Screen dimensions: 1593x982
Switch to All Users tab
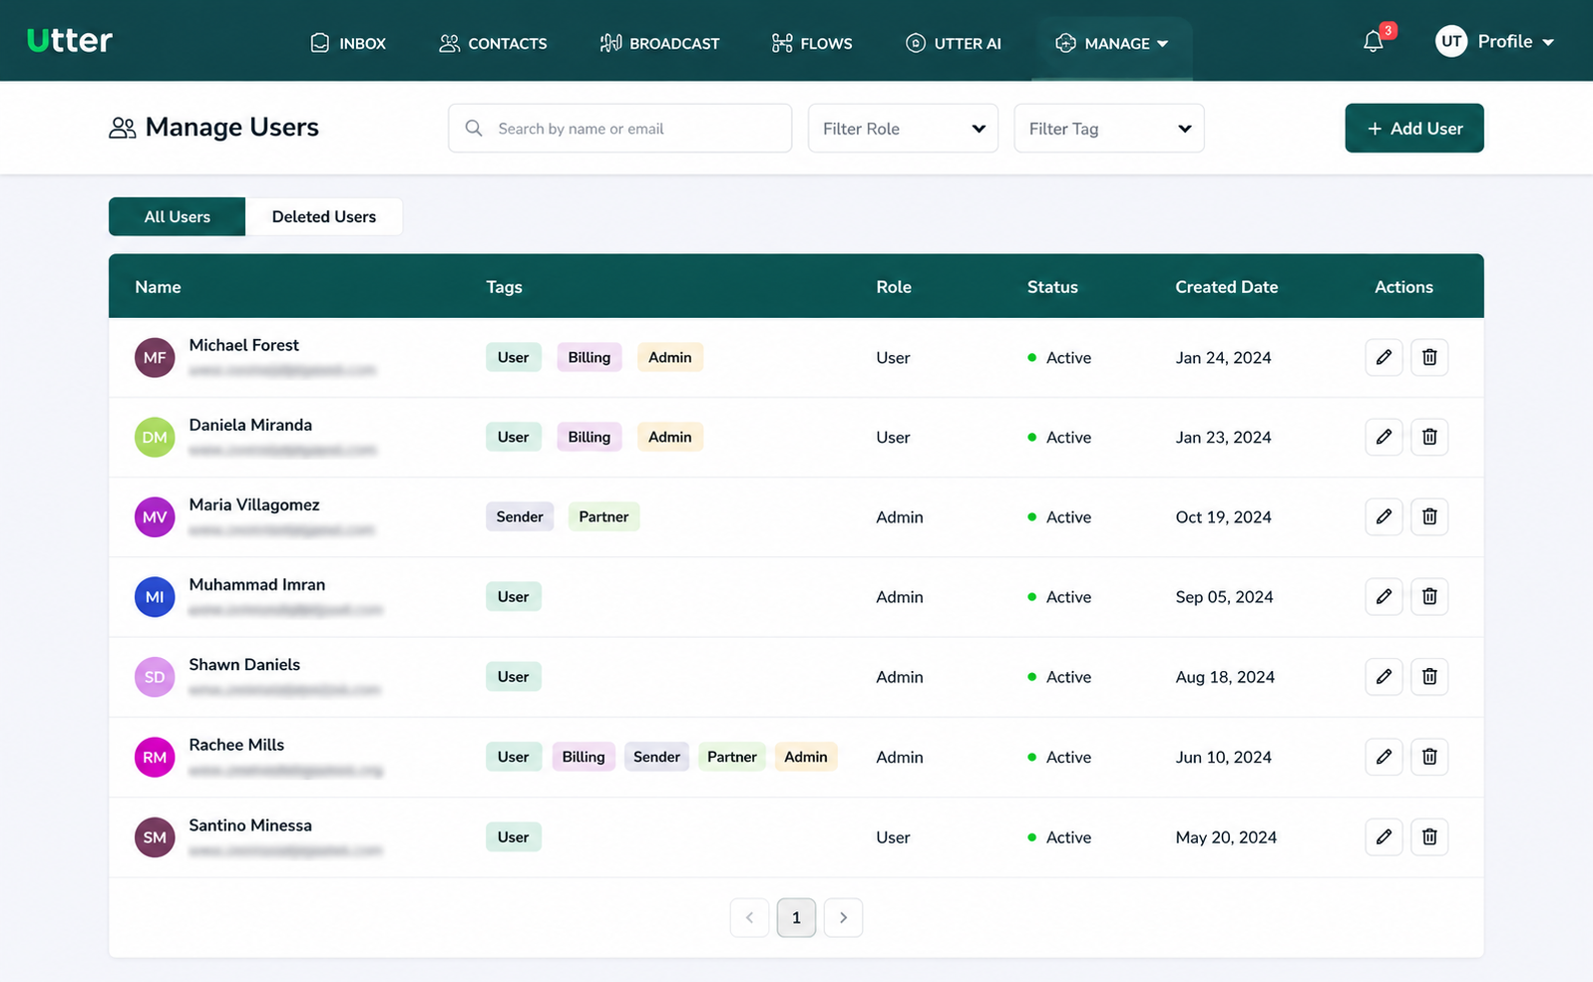[x=177, y=216]
